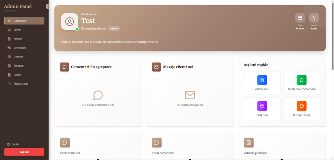Click the 14 mar. date value

pyautogui.click(x=300, y=29)
